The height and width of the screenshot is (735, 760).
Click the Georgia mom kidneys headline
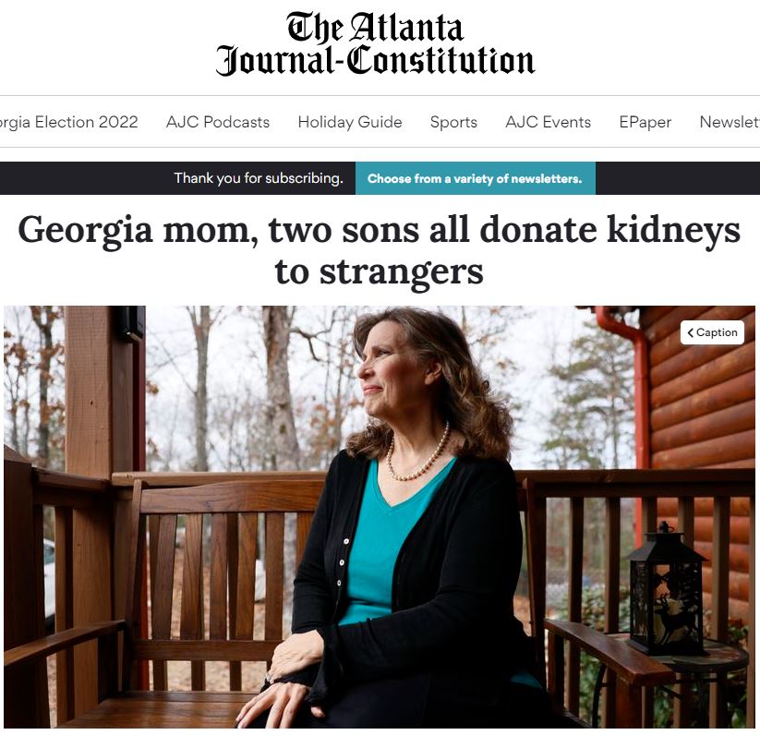point(379,230)
